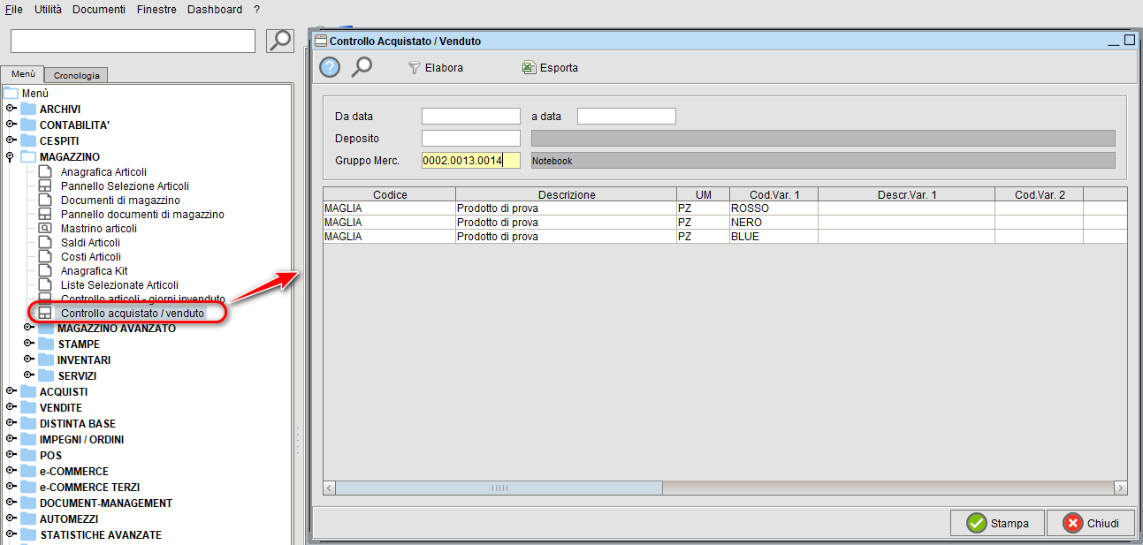Click the Elabora funnel icon
This screenshot has height=545, width=1143.
tap(413, 67)
